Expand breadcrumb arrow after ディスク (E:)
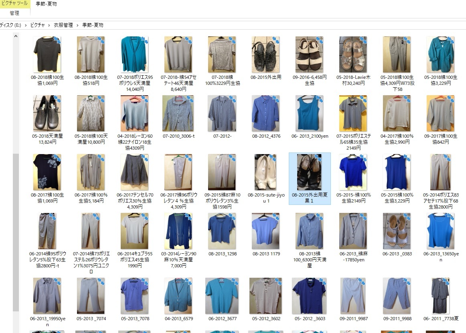The width and height of the screenshot is (466, 333). point(26,25)
